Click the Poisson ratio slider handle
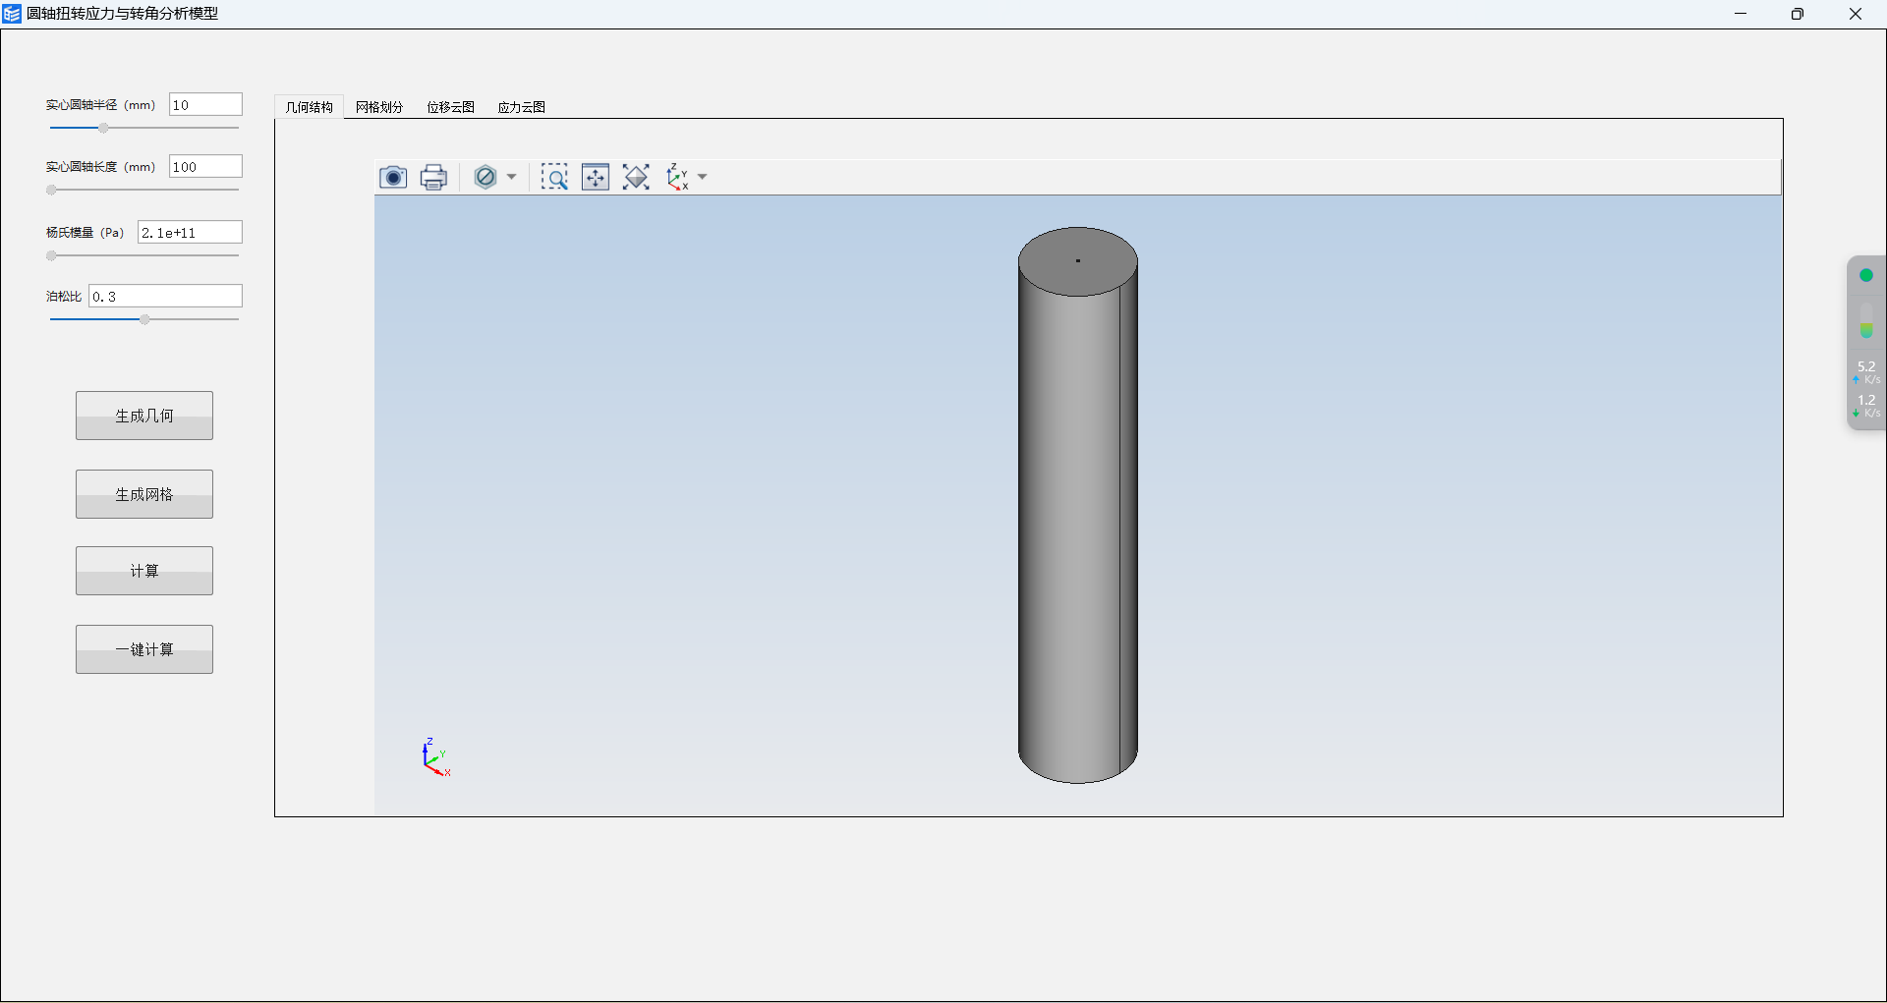Viewport: 1887px width, 1003px height. 144,319
